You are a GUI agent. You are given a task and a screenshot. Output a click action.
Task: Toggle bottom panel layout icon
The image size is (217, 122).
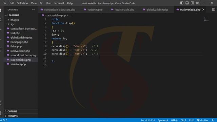click(x=187, y=3)
